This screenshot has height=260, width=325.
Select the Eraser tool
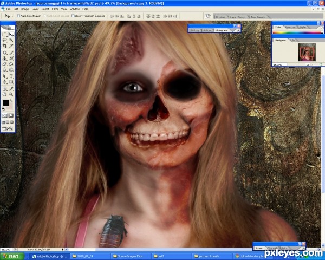point(4,64)
